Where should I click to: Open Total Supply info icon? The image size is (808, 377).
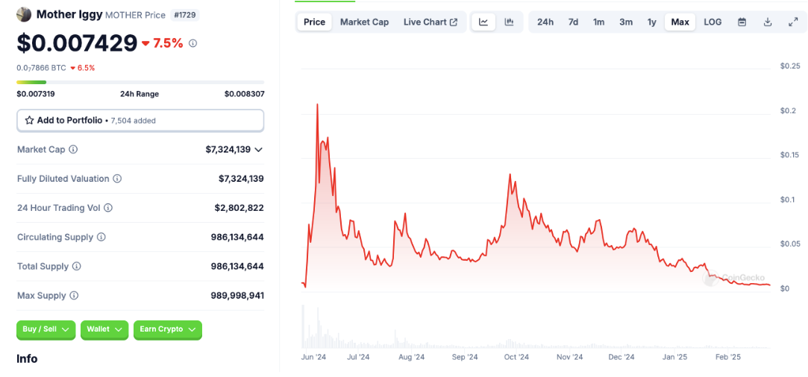click(76, 267)
